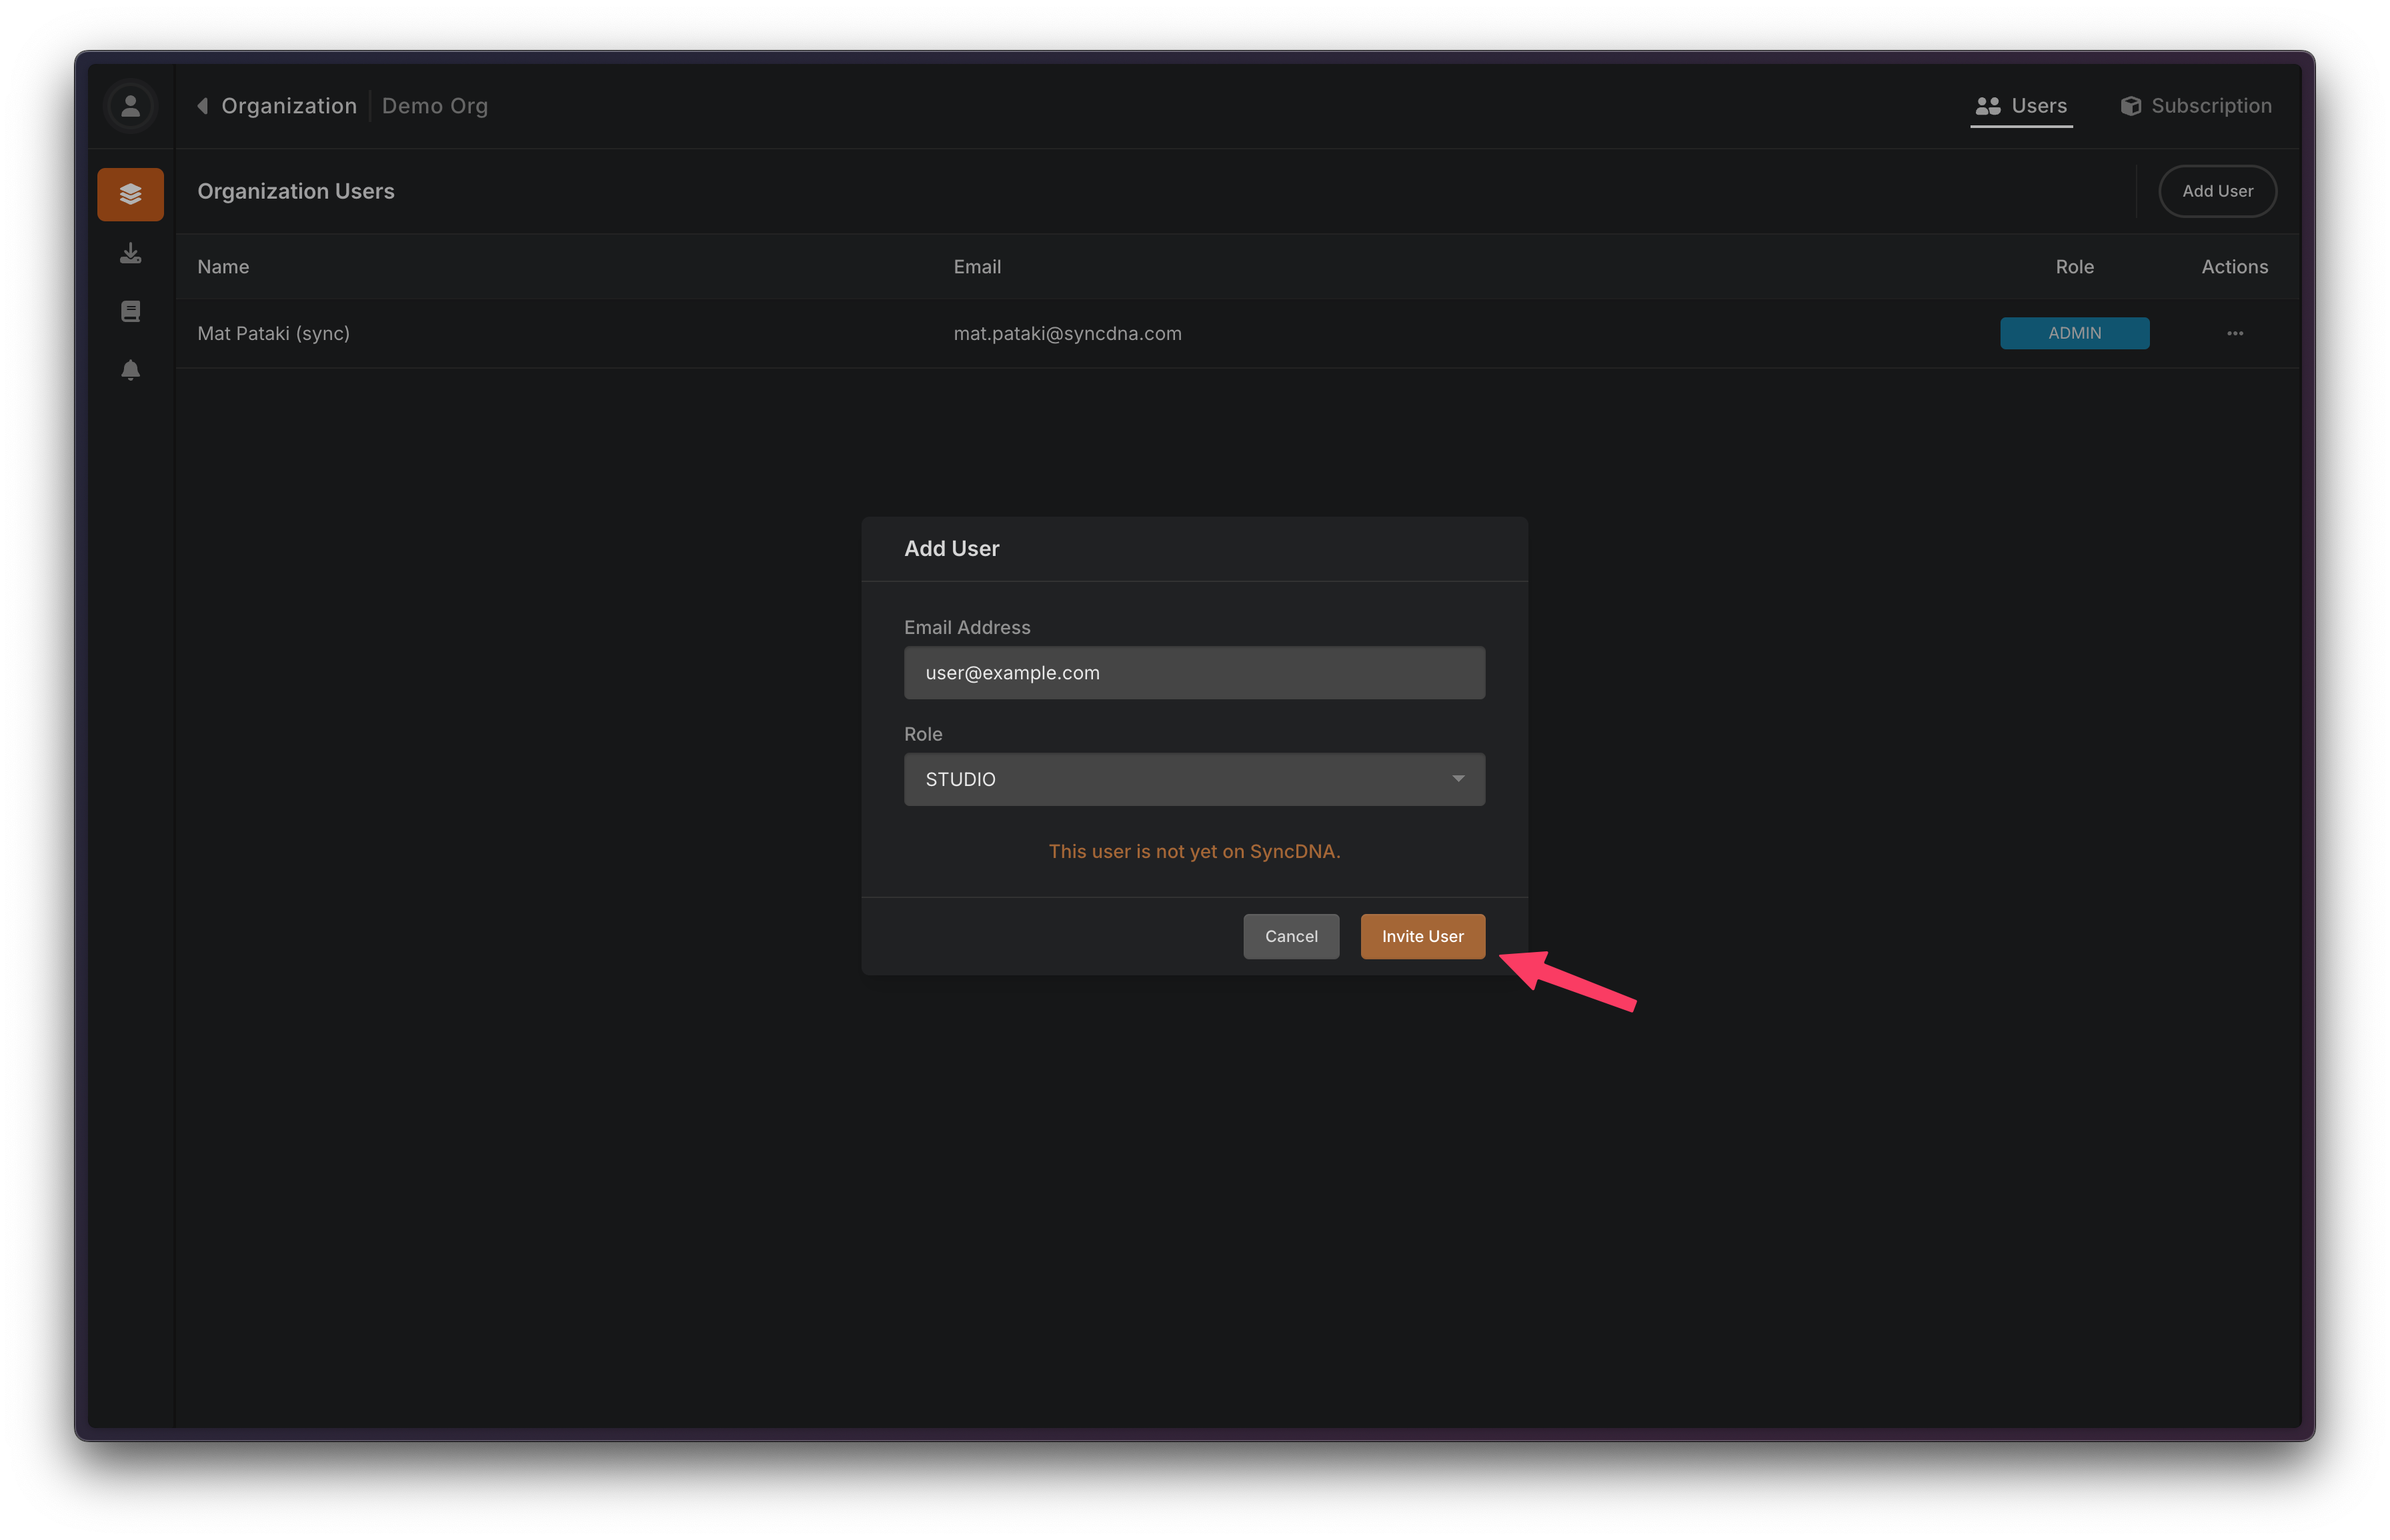
Task: Click the Add User button in the header
Action: pos(2217,191)
